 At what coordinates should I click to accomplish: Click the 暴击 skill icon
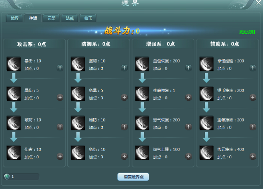(x=13, y=64)
